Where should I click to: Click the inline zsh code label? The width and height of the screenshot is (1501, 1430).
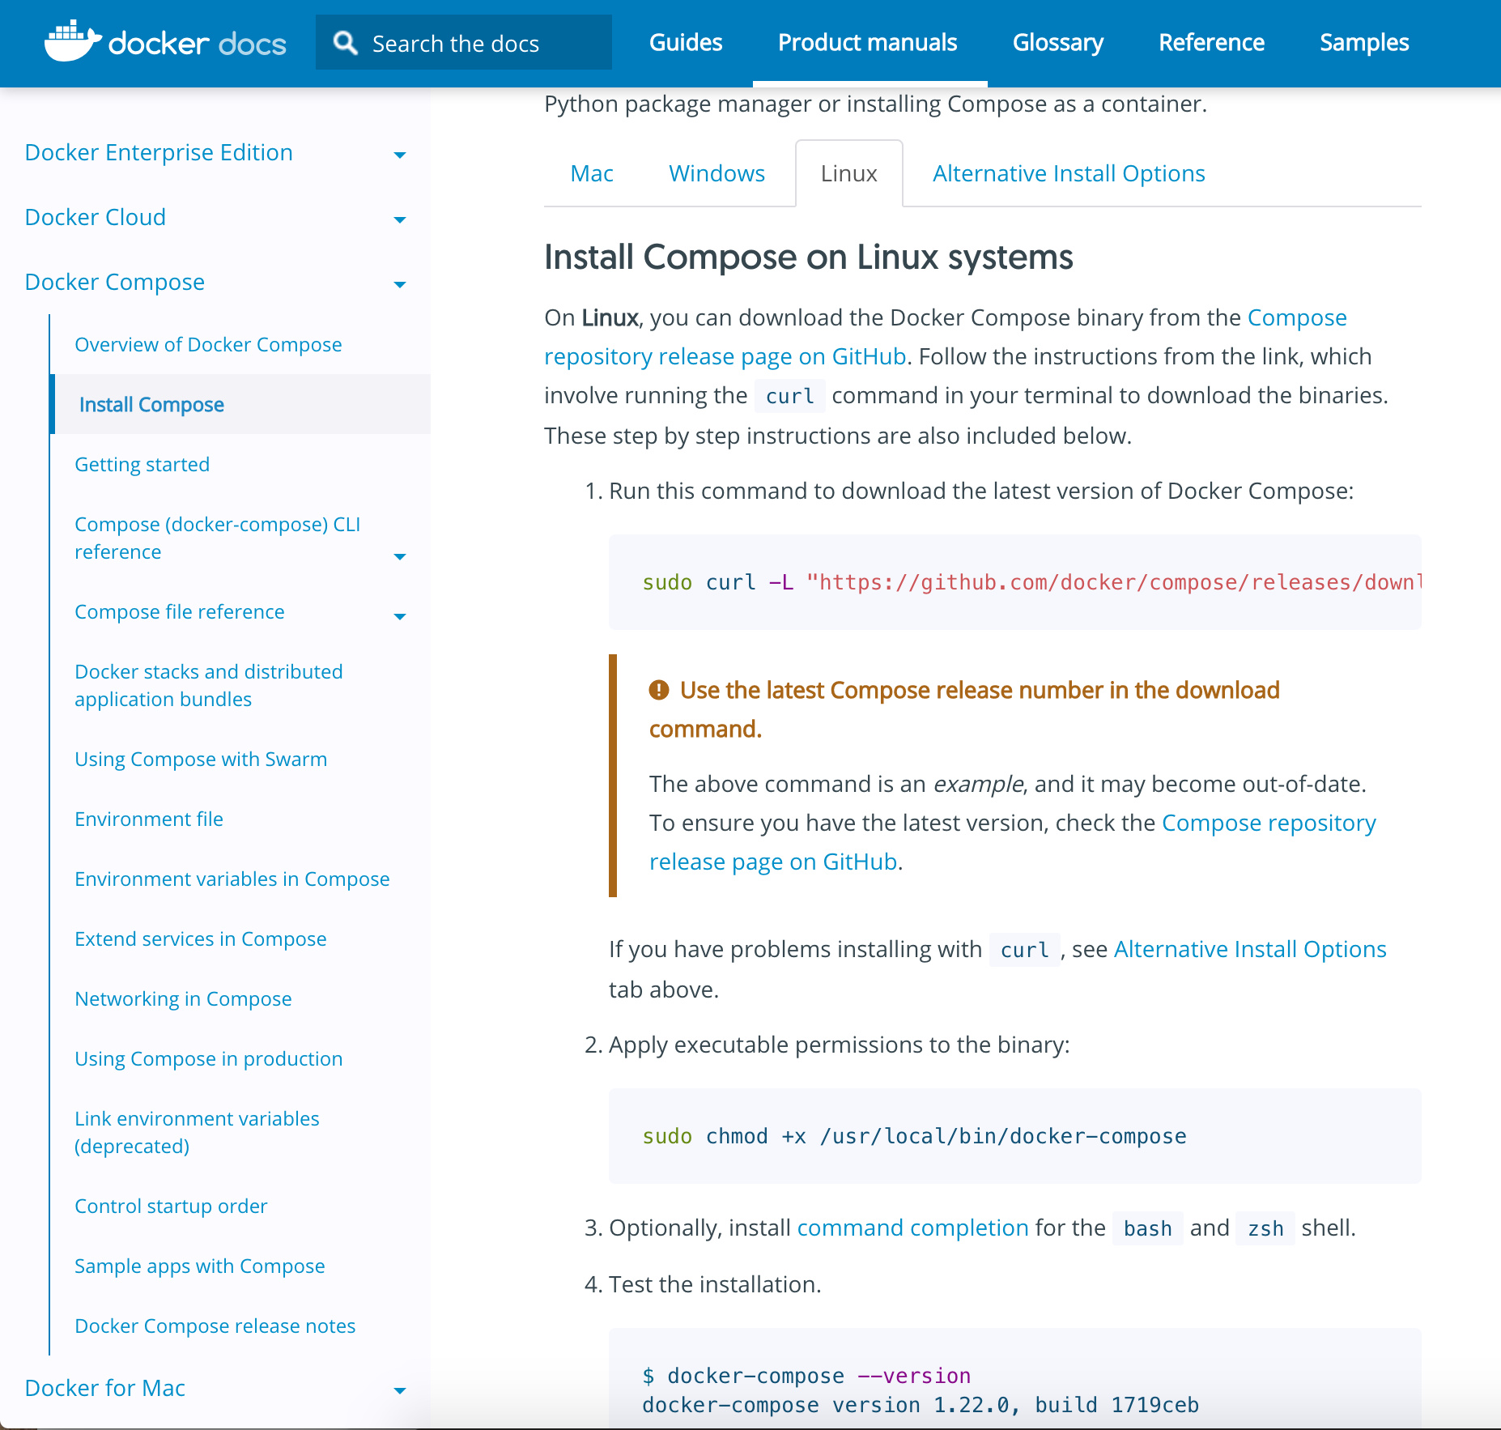1265,1228
